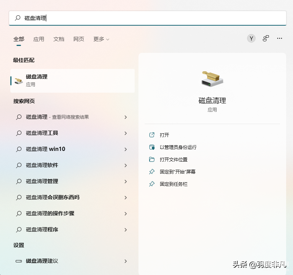
Task: Click magnifier icon beside 磁盘清理管理
Action: (19, 182)
